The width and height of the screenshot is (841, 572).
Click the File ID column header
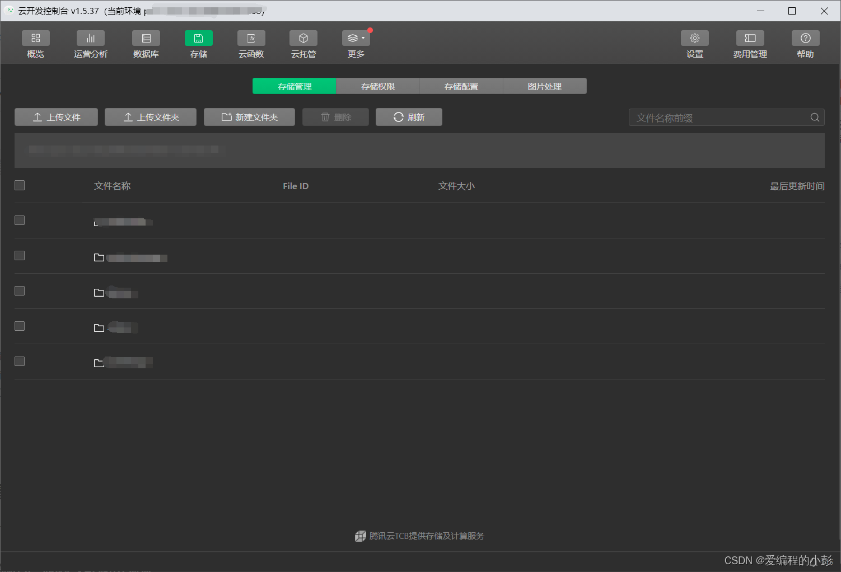click(x=296, y=186)
